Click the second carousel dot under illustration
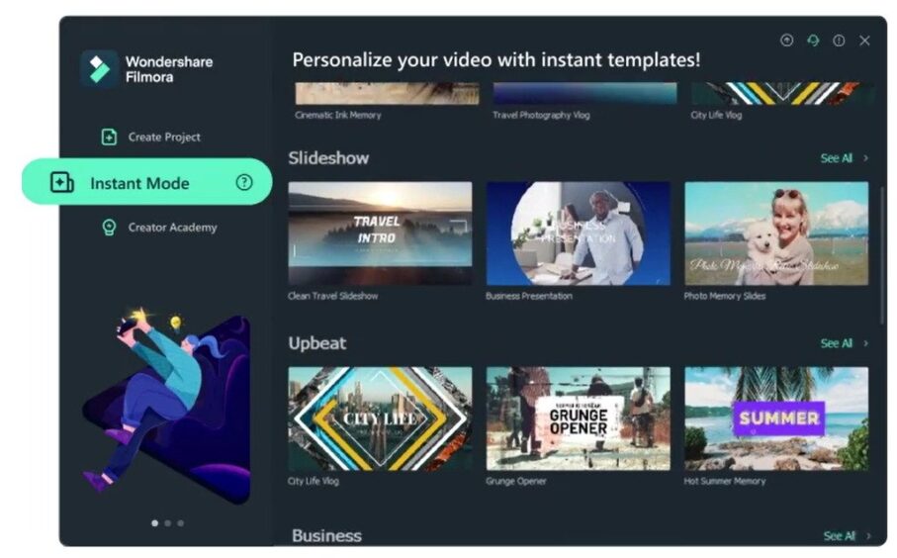897x558 pixels. [x=167, y=523]
